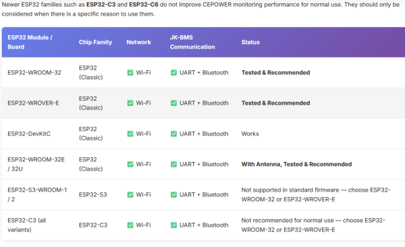Click the 'Wi-Fi' label in the ESP32-WROOM-32 row
The width and height of the screenshot is (405, 247).
point(143,73)
